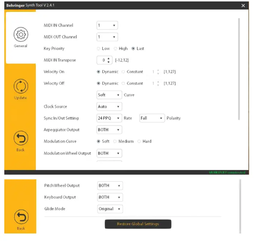Screen dimensions: 267x241
Task: Choose Hard modulation curve
Action: (139, 141)
